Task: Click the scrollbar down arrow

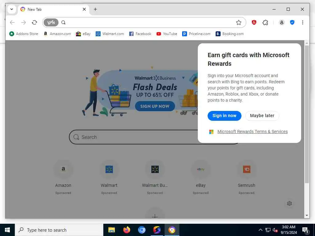Action: click(307, 215)
